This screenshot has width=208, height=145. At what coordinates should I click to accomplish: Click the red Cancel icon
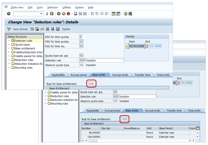click(x=68, y=13)
